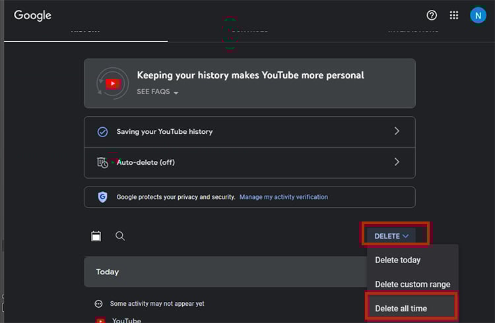The image size is (495, 323).
Task: Expand the SEE FAQS dropdown
Action: (158, 92)
